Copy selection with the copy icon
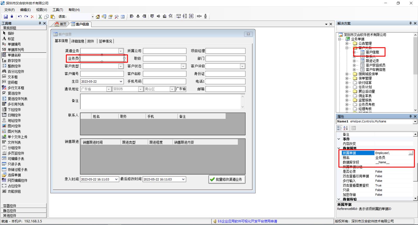Viewport: 418px width, 225px height. [47, 16]
